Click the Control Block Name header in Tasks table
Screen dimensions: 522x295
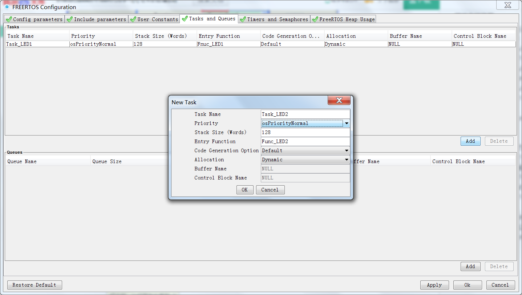(x=484, y=36)
